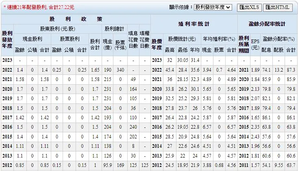Click the 年均殖利率(%) column header
The image size is (298, 171).
tap(219, 39)
